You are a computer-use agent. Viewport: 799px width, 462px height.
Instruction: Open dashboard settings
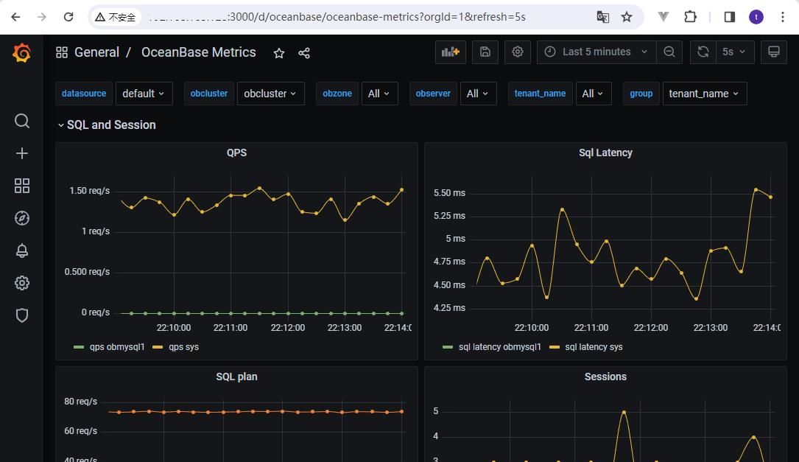tap(518, 52)
